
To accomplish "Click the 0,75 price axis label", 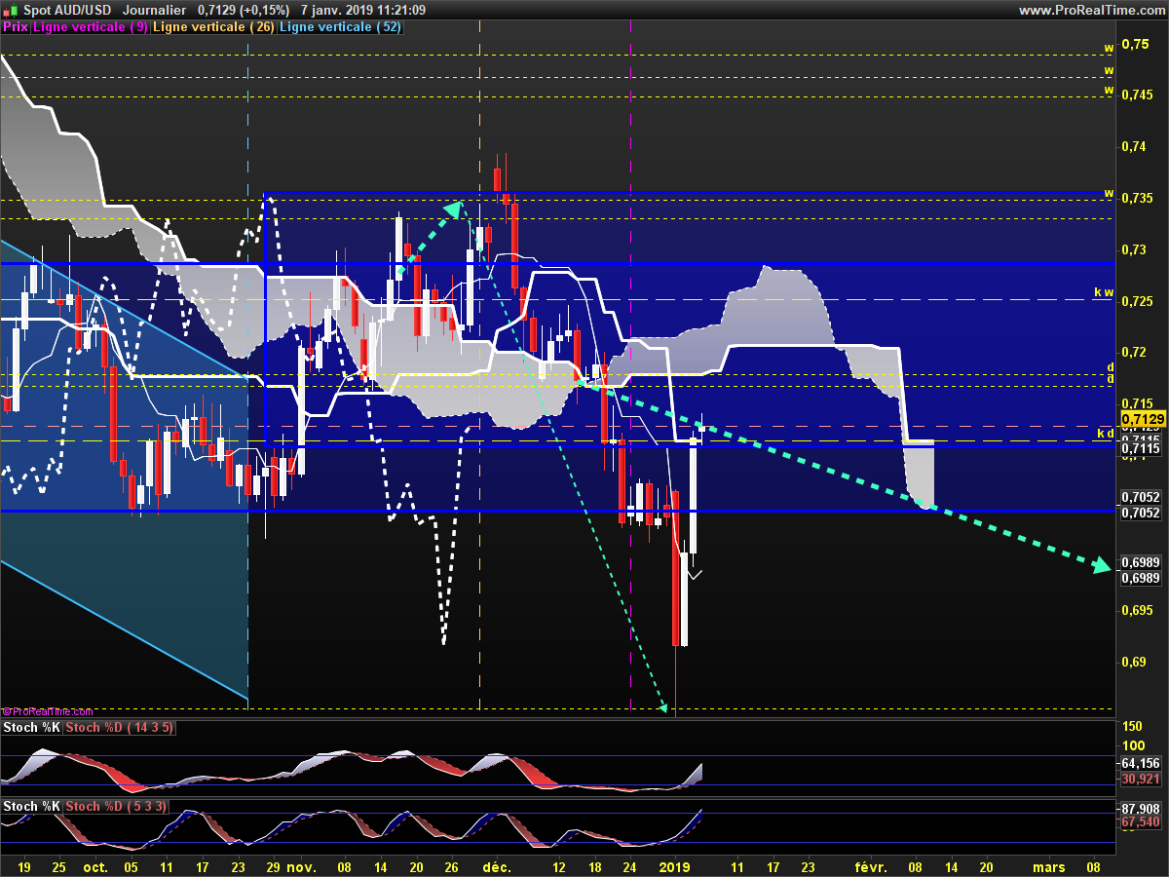I will click(x=1134, y=44).
